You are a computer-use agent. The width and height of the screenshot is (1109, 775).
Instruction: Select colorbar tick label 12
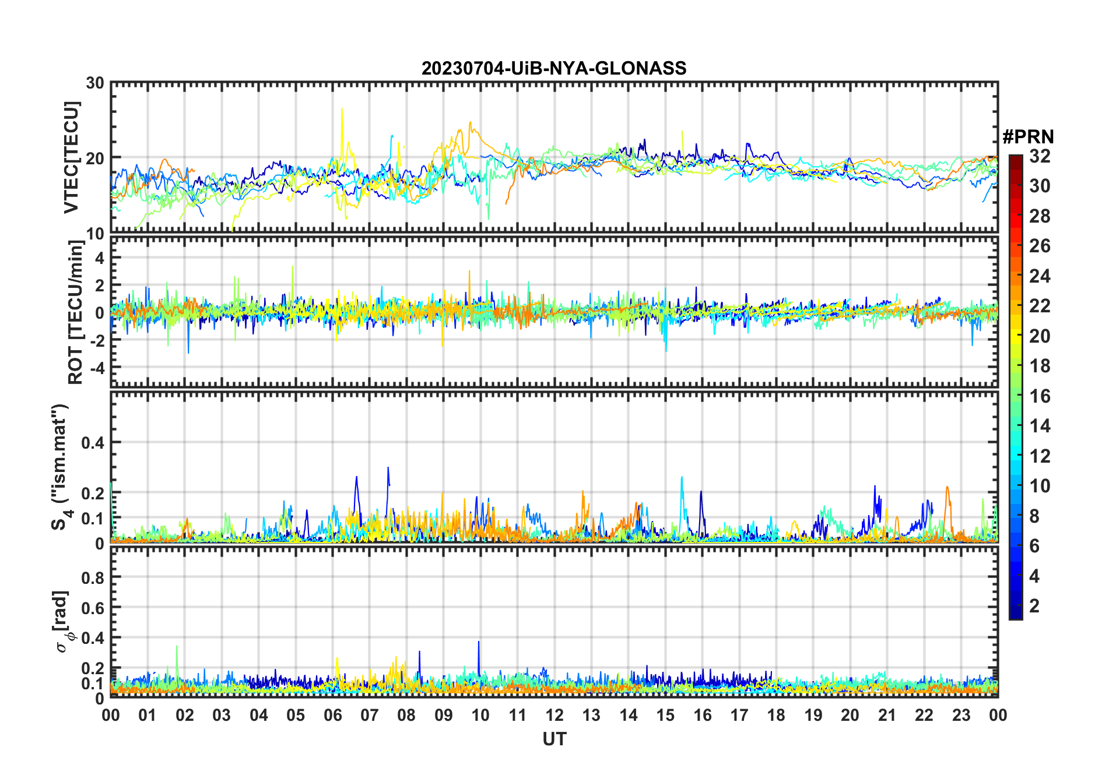[1040, 456]
